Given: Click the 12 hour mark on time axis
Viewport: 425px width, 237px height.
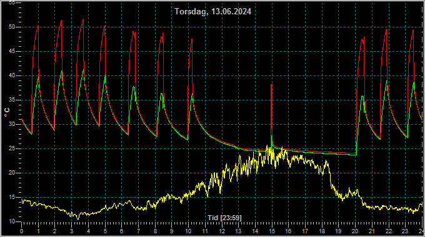Looking at the screenshot, I should coord(222,231).
